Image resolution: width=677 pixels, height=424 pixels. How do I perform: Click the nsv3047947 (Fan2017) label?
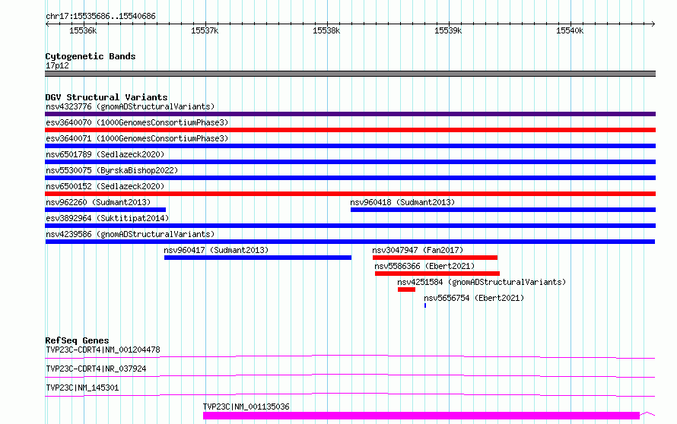pos(418,250)
